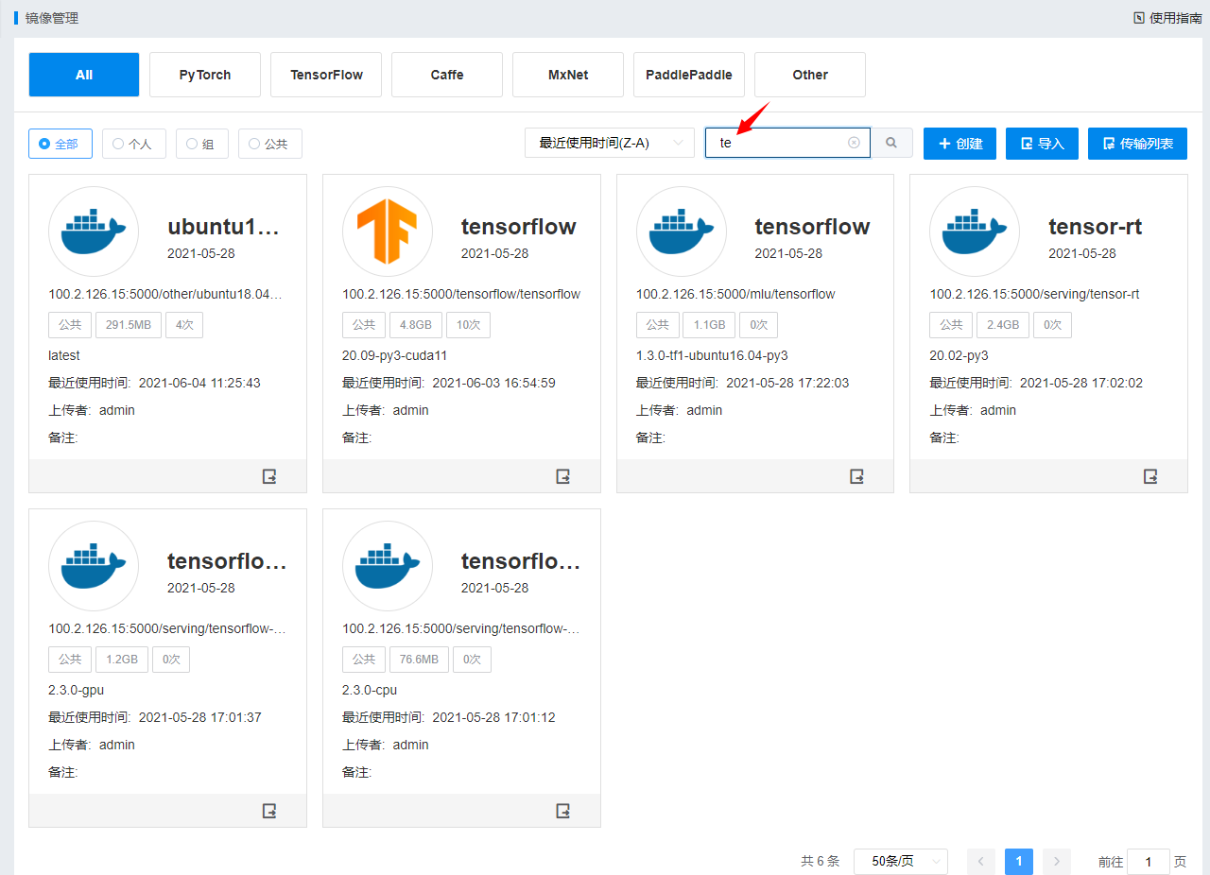Select the 公共 radio filter
The width and height of the screenshot is (1210, 875).
pos(269,145)
